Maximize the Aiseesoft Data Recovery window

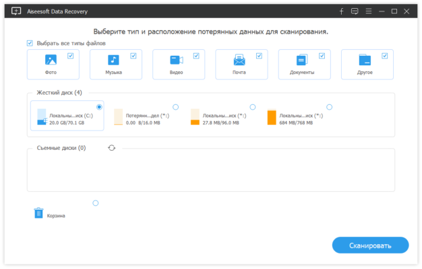[394, 11]
